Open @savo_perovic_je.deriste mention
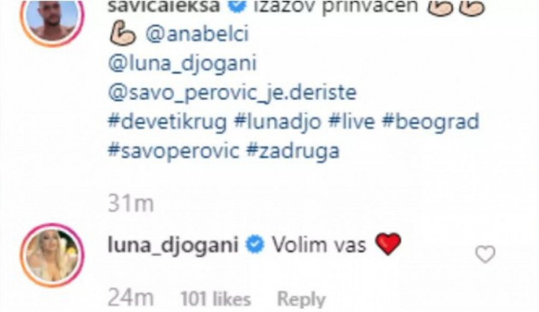The width and height of the screenshot is (539, 312). click(x=232, y=93)
